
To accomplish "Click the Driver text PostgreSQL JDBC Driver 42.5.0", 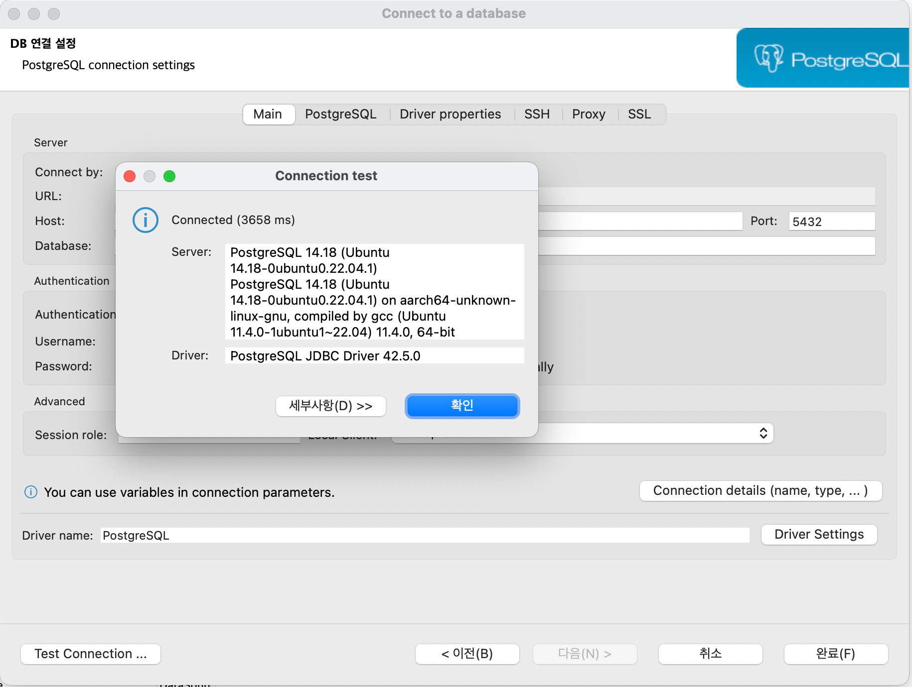I will [375, 356].
